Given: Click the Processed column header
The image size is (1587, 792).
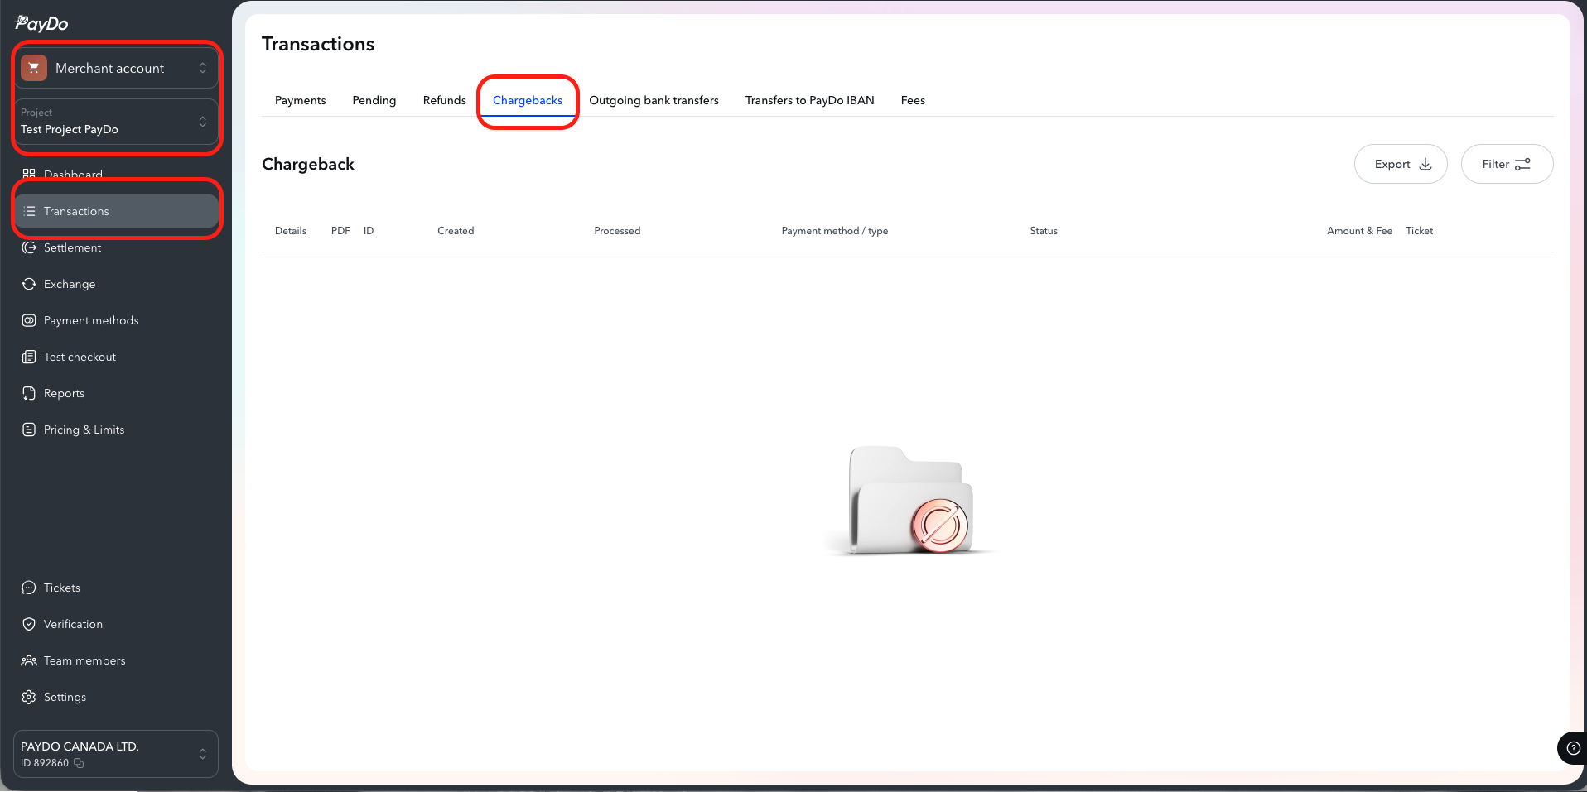Looking at the screenshot, I should click(617, 231).
